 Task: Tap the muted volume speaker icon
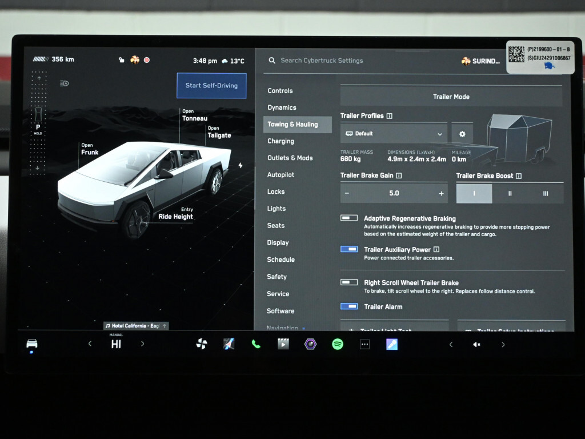tap(476, 344)
